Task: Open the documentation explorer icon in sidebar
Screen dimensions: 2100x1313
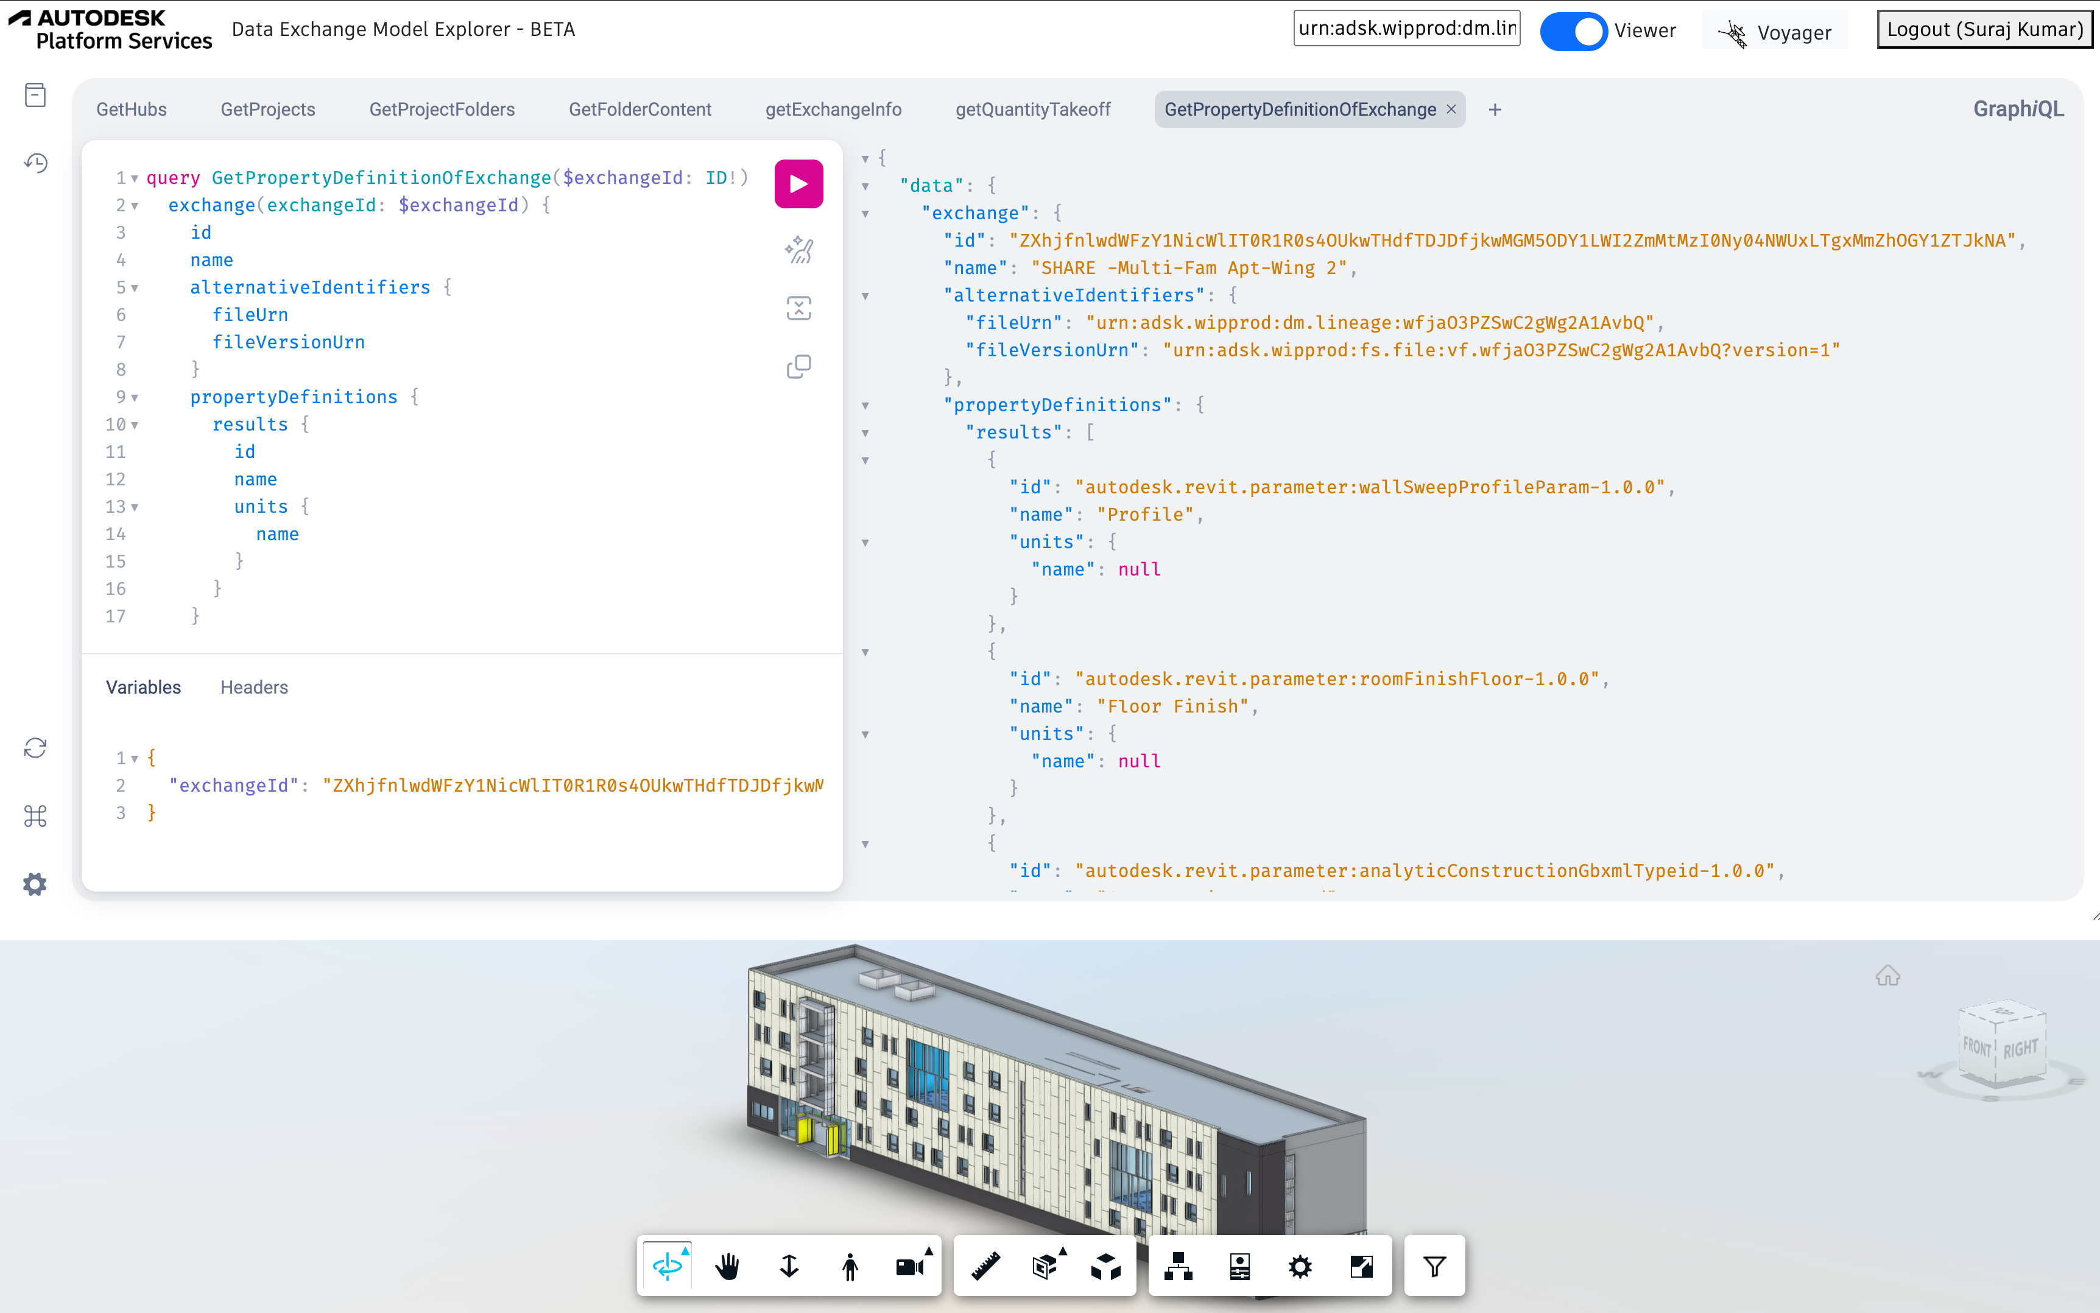Action: click(x=35, y=94)
